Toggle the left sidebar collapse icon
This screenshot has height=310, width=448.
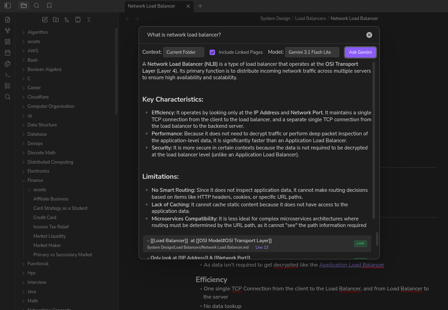(x=8, y=6)
